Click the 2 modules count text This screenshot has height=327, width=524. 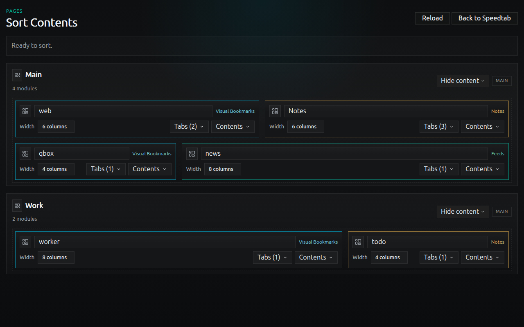tap(25, 219)
